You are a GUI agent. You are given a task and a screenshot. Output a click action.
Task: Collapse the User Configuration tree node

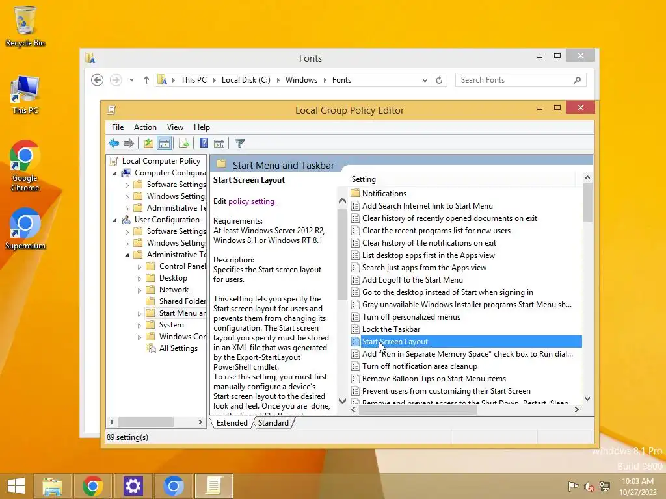pyautogui.click(x=114, y=220)
